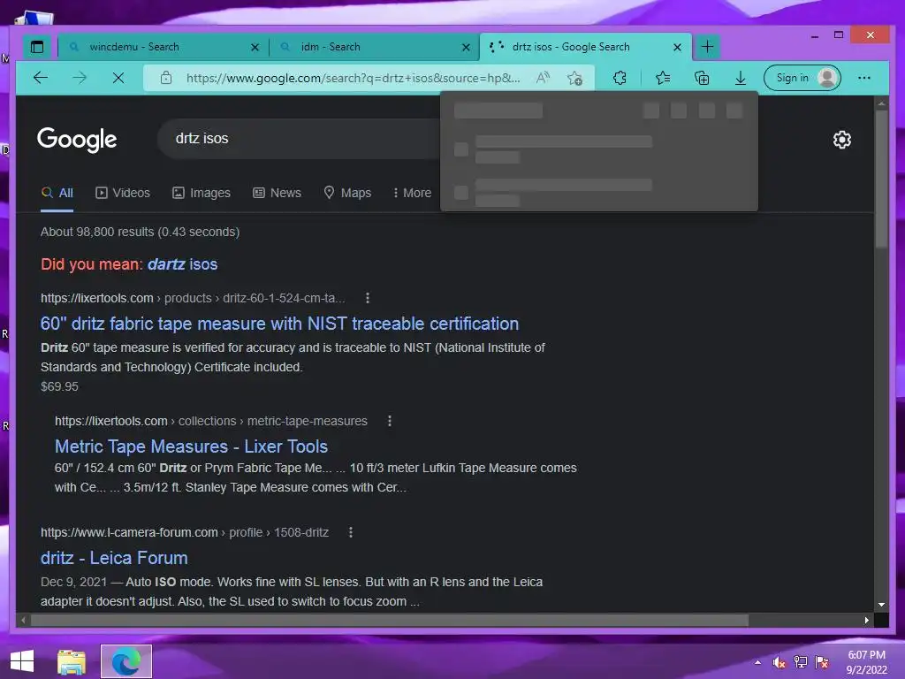This screenshot has width=905, height=679.
Task: Activate the Read aloud icon
Action: pos(544,78)
